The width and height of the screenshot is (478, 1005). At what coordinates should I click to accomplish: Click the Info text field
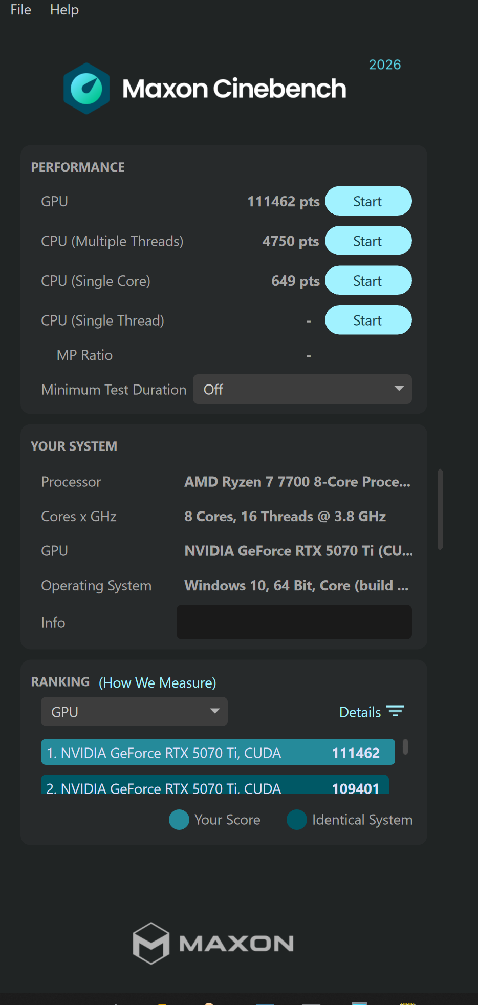click(x=294, y=622)
